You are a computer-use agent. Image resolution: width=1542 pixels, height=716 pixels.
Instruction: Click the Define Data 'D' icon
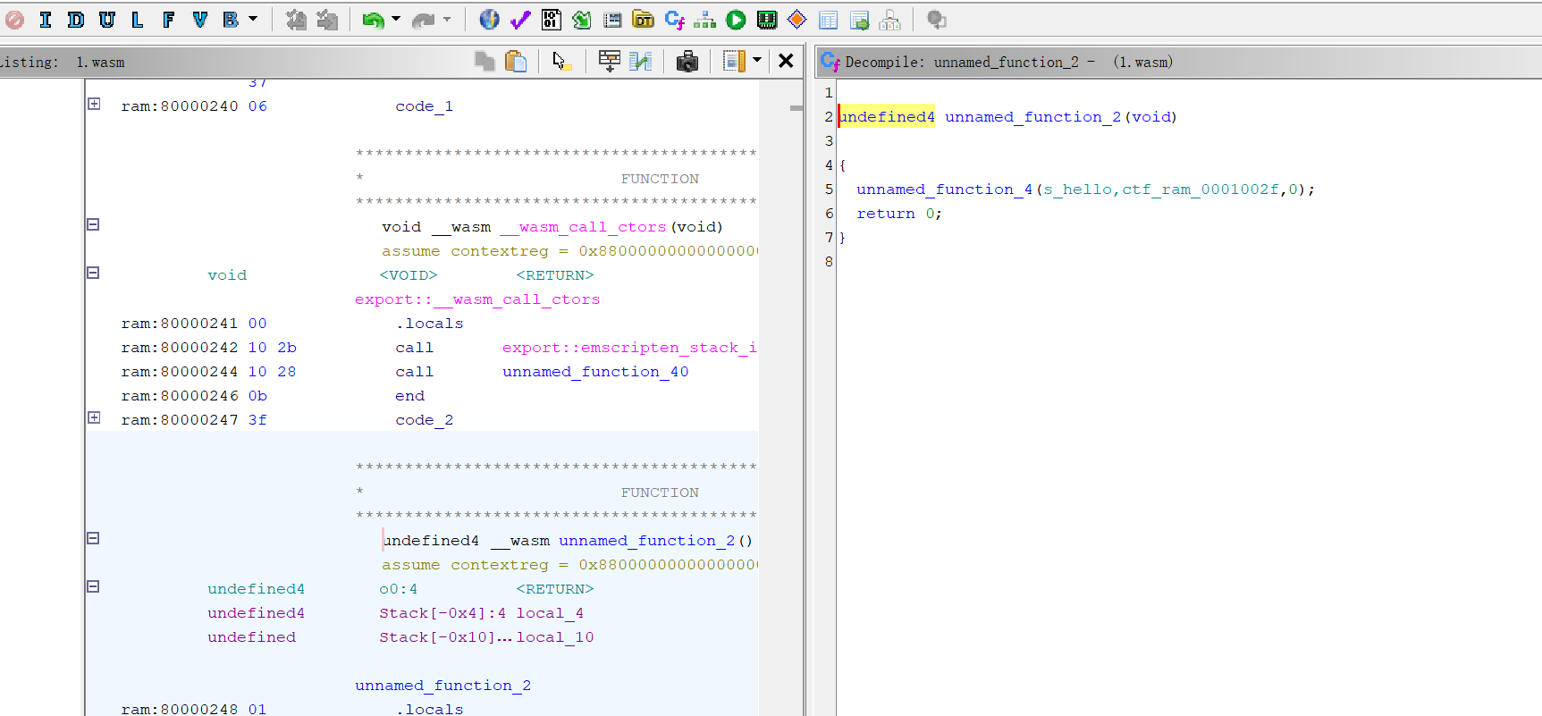click(x=76, y=20)
